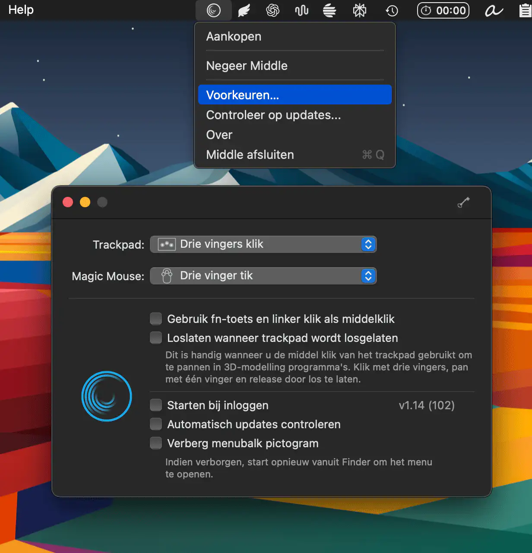This screenshot has width=532, height=553.
Task: Check 'Automatisch updates controleren' option
Action: click(156, 424)
